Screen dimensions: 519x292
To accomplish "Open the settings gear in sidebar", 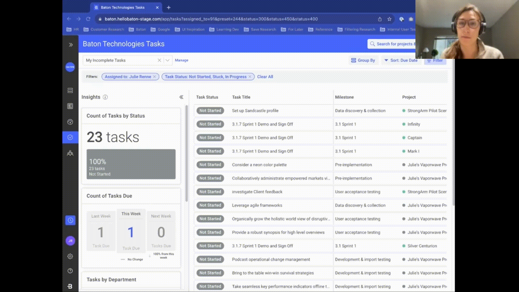I will point(70,256).
